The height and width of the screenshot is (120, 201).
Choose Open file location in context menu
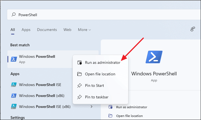pos(100,74)
